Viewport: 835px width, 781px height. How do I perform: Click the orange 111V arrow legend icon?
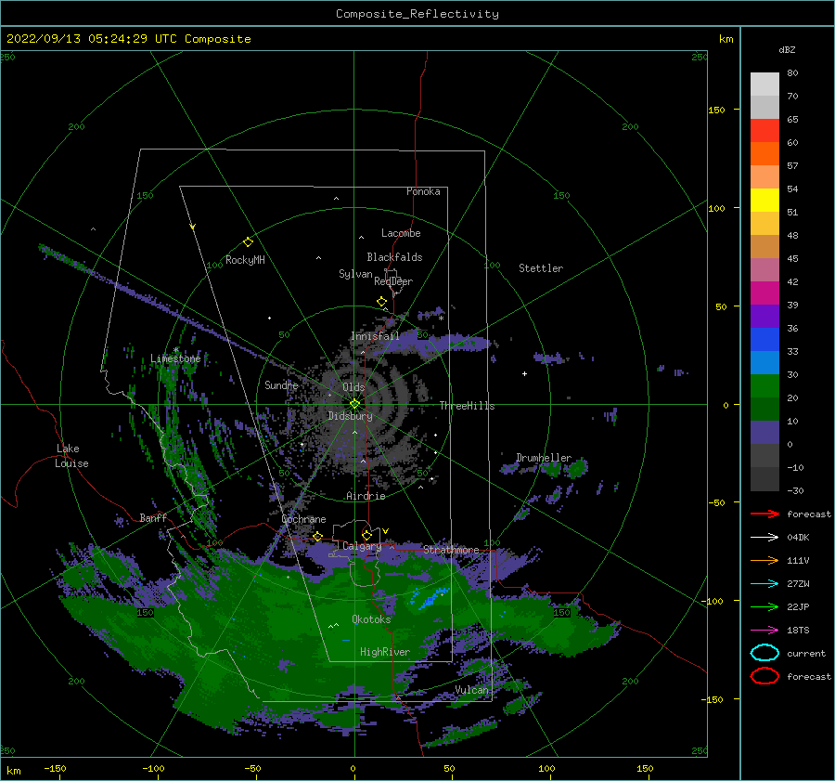pos(764,560)
